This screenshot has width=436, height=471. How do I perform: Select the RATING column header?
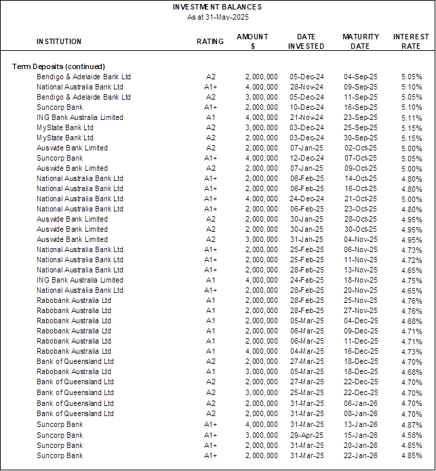210,41
